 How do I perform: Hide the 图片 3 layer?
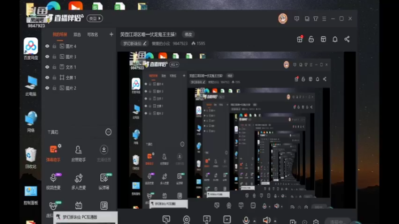[x=47, y=57]
